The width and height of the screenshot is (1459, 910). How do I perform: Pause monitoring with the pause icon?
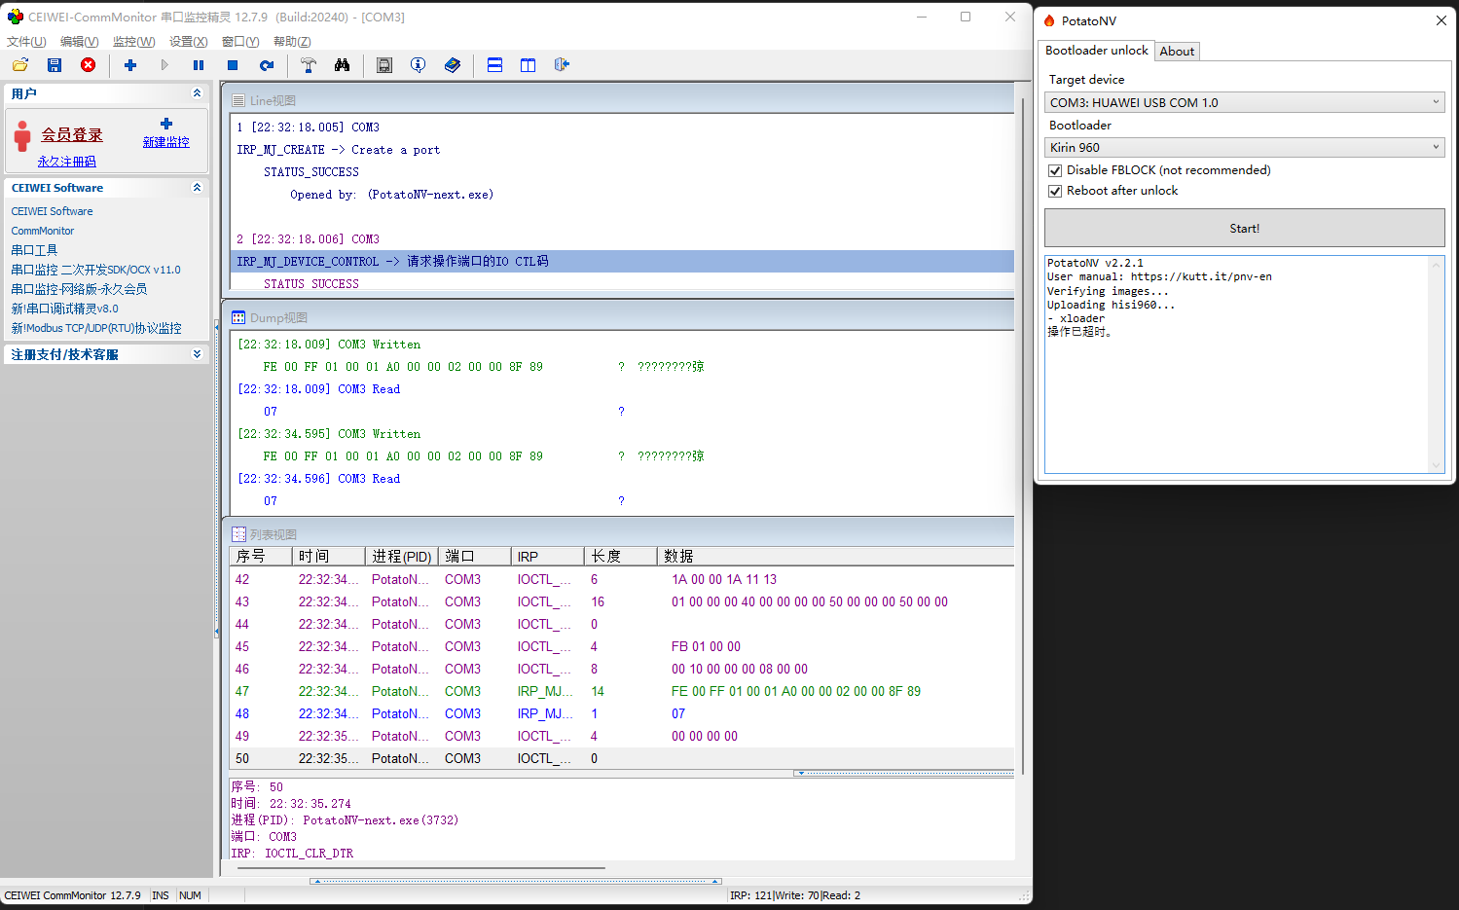(x=199, y=65)
